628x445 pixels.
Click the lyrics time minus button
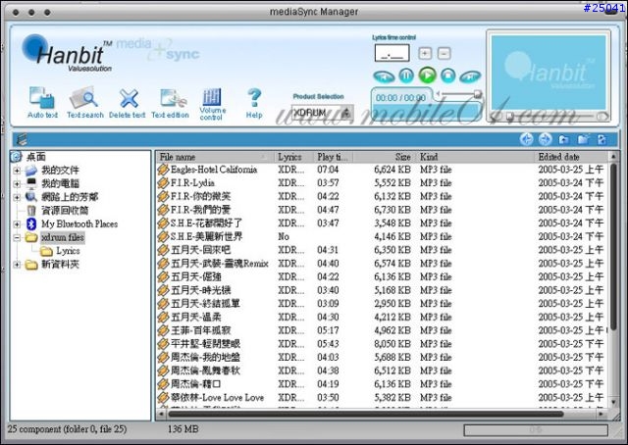click(444, 53)
